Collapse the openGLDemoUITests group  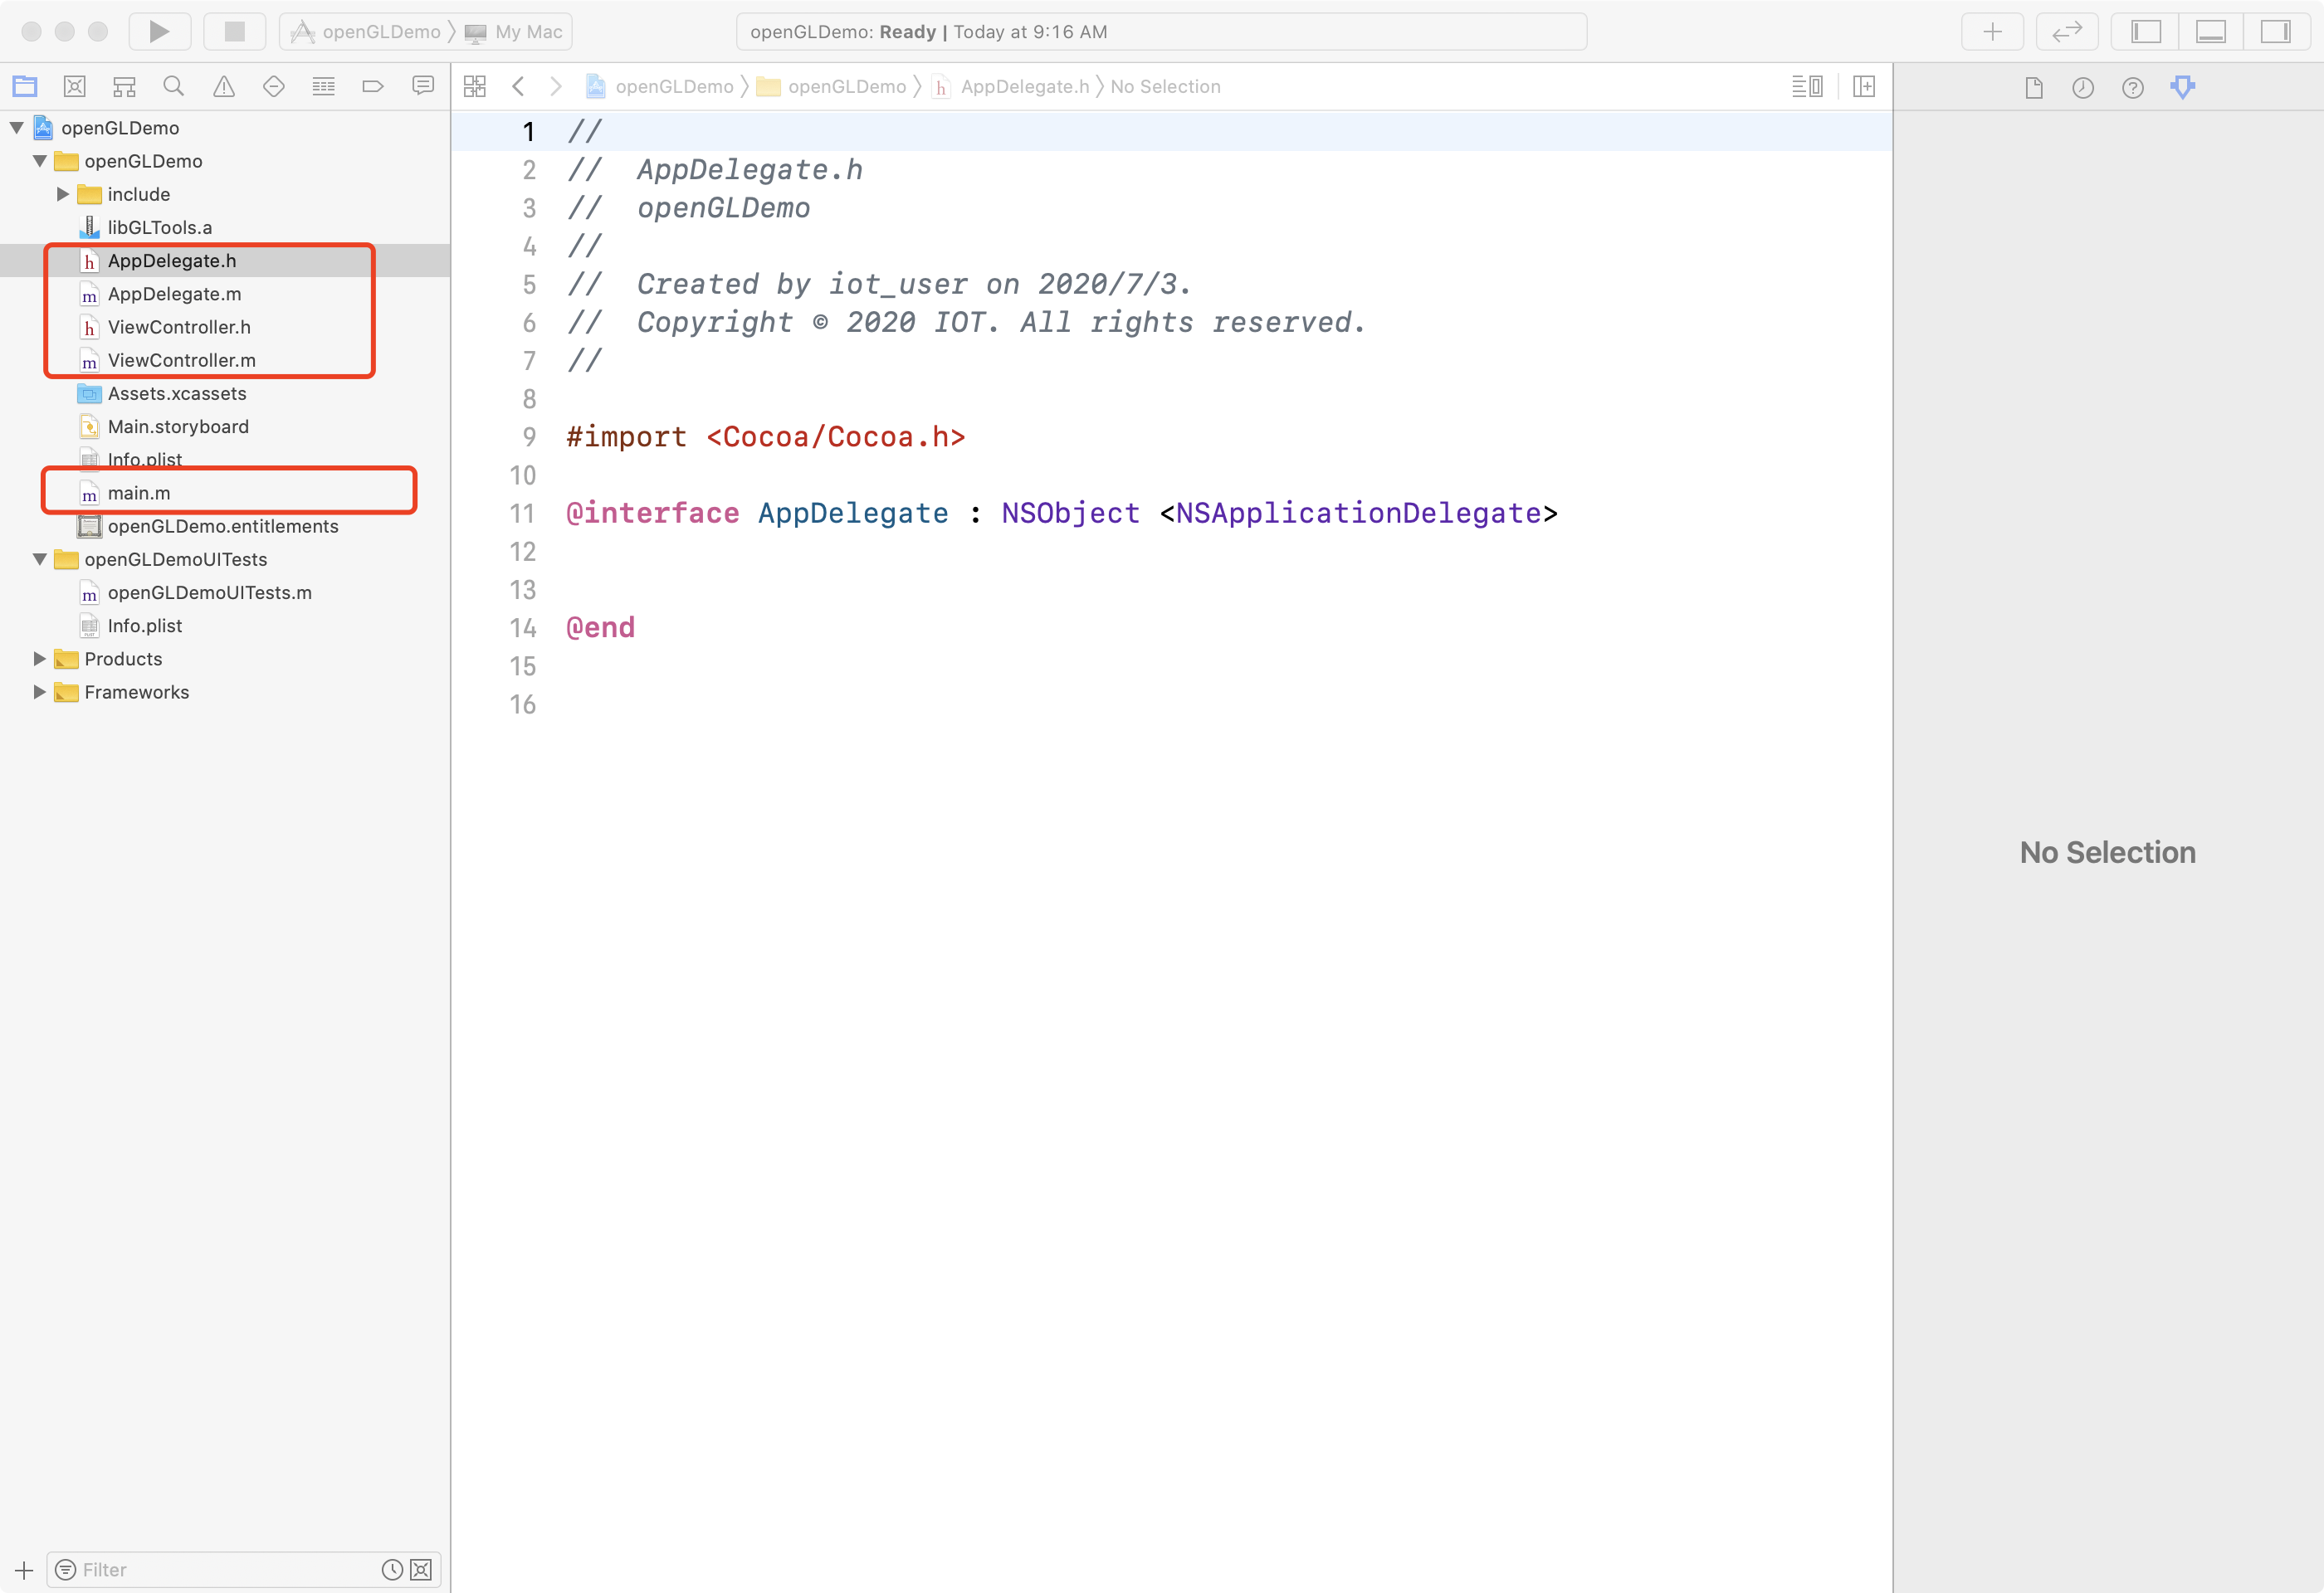coord(39,560)
